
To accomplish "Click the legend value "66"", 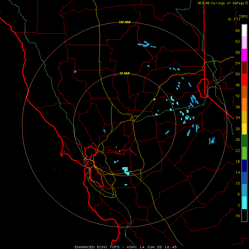I will [238, 30].
